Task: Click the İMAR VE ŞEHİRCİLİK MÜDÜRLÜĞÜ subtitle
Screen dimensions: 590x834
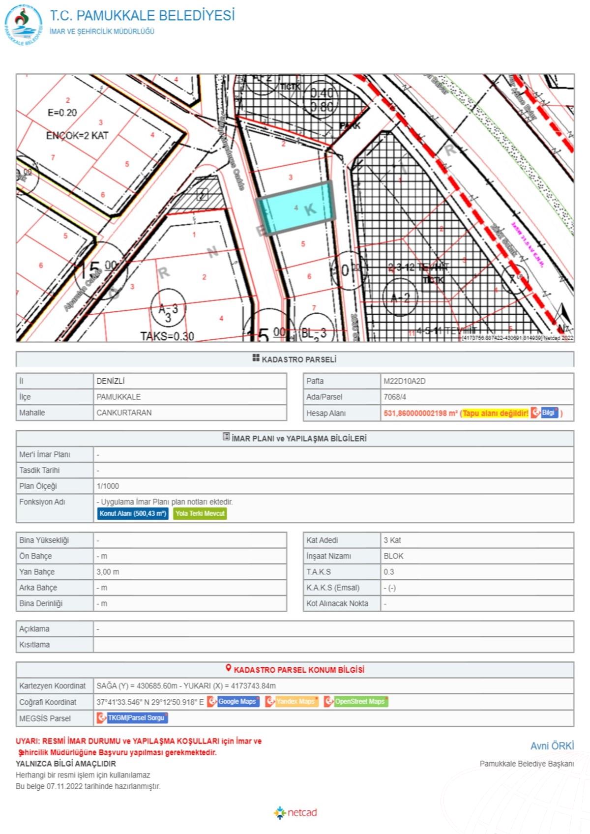Action: tap(102, 31)
